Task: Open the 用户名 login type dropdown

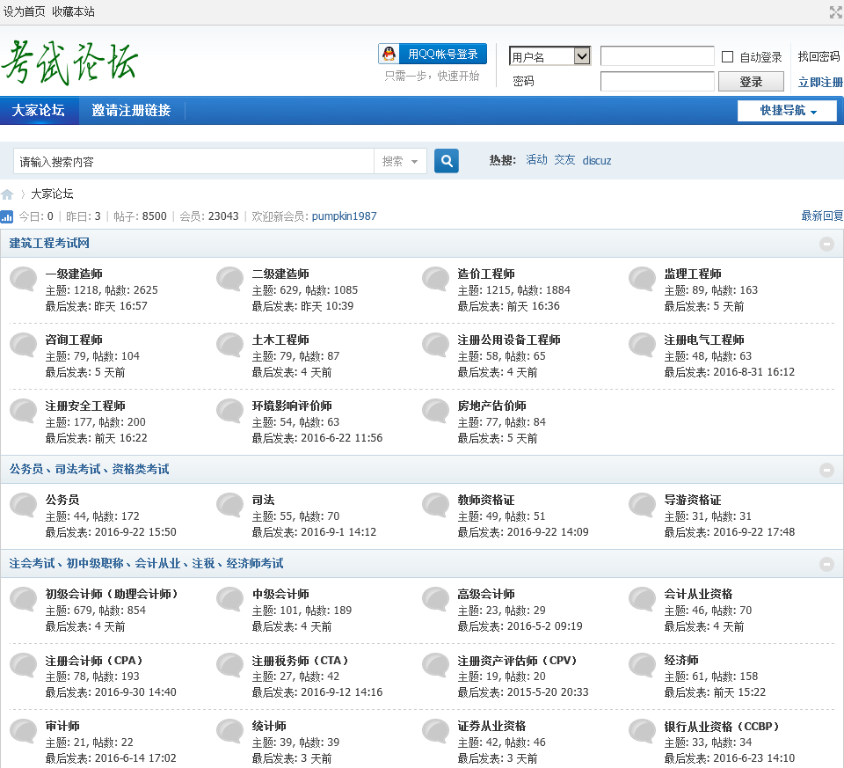Action: click(x=549, y=56)
